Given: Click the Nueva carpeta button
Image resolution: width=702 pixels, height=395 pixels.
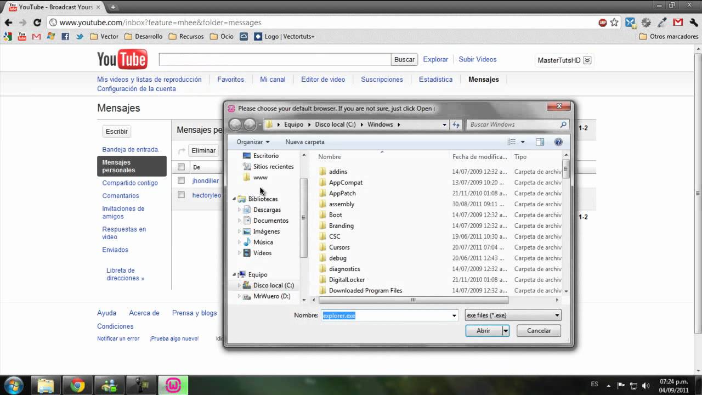Looking at the screenshot, I should [305, 142].
